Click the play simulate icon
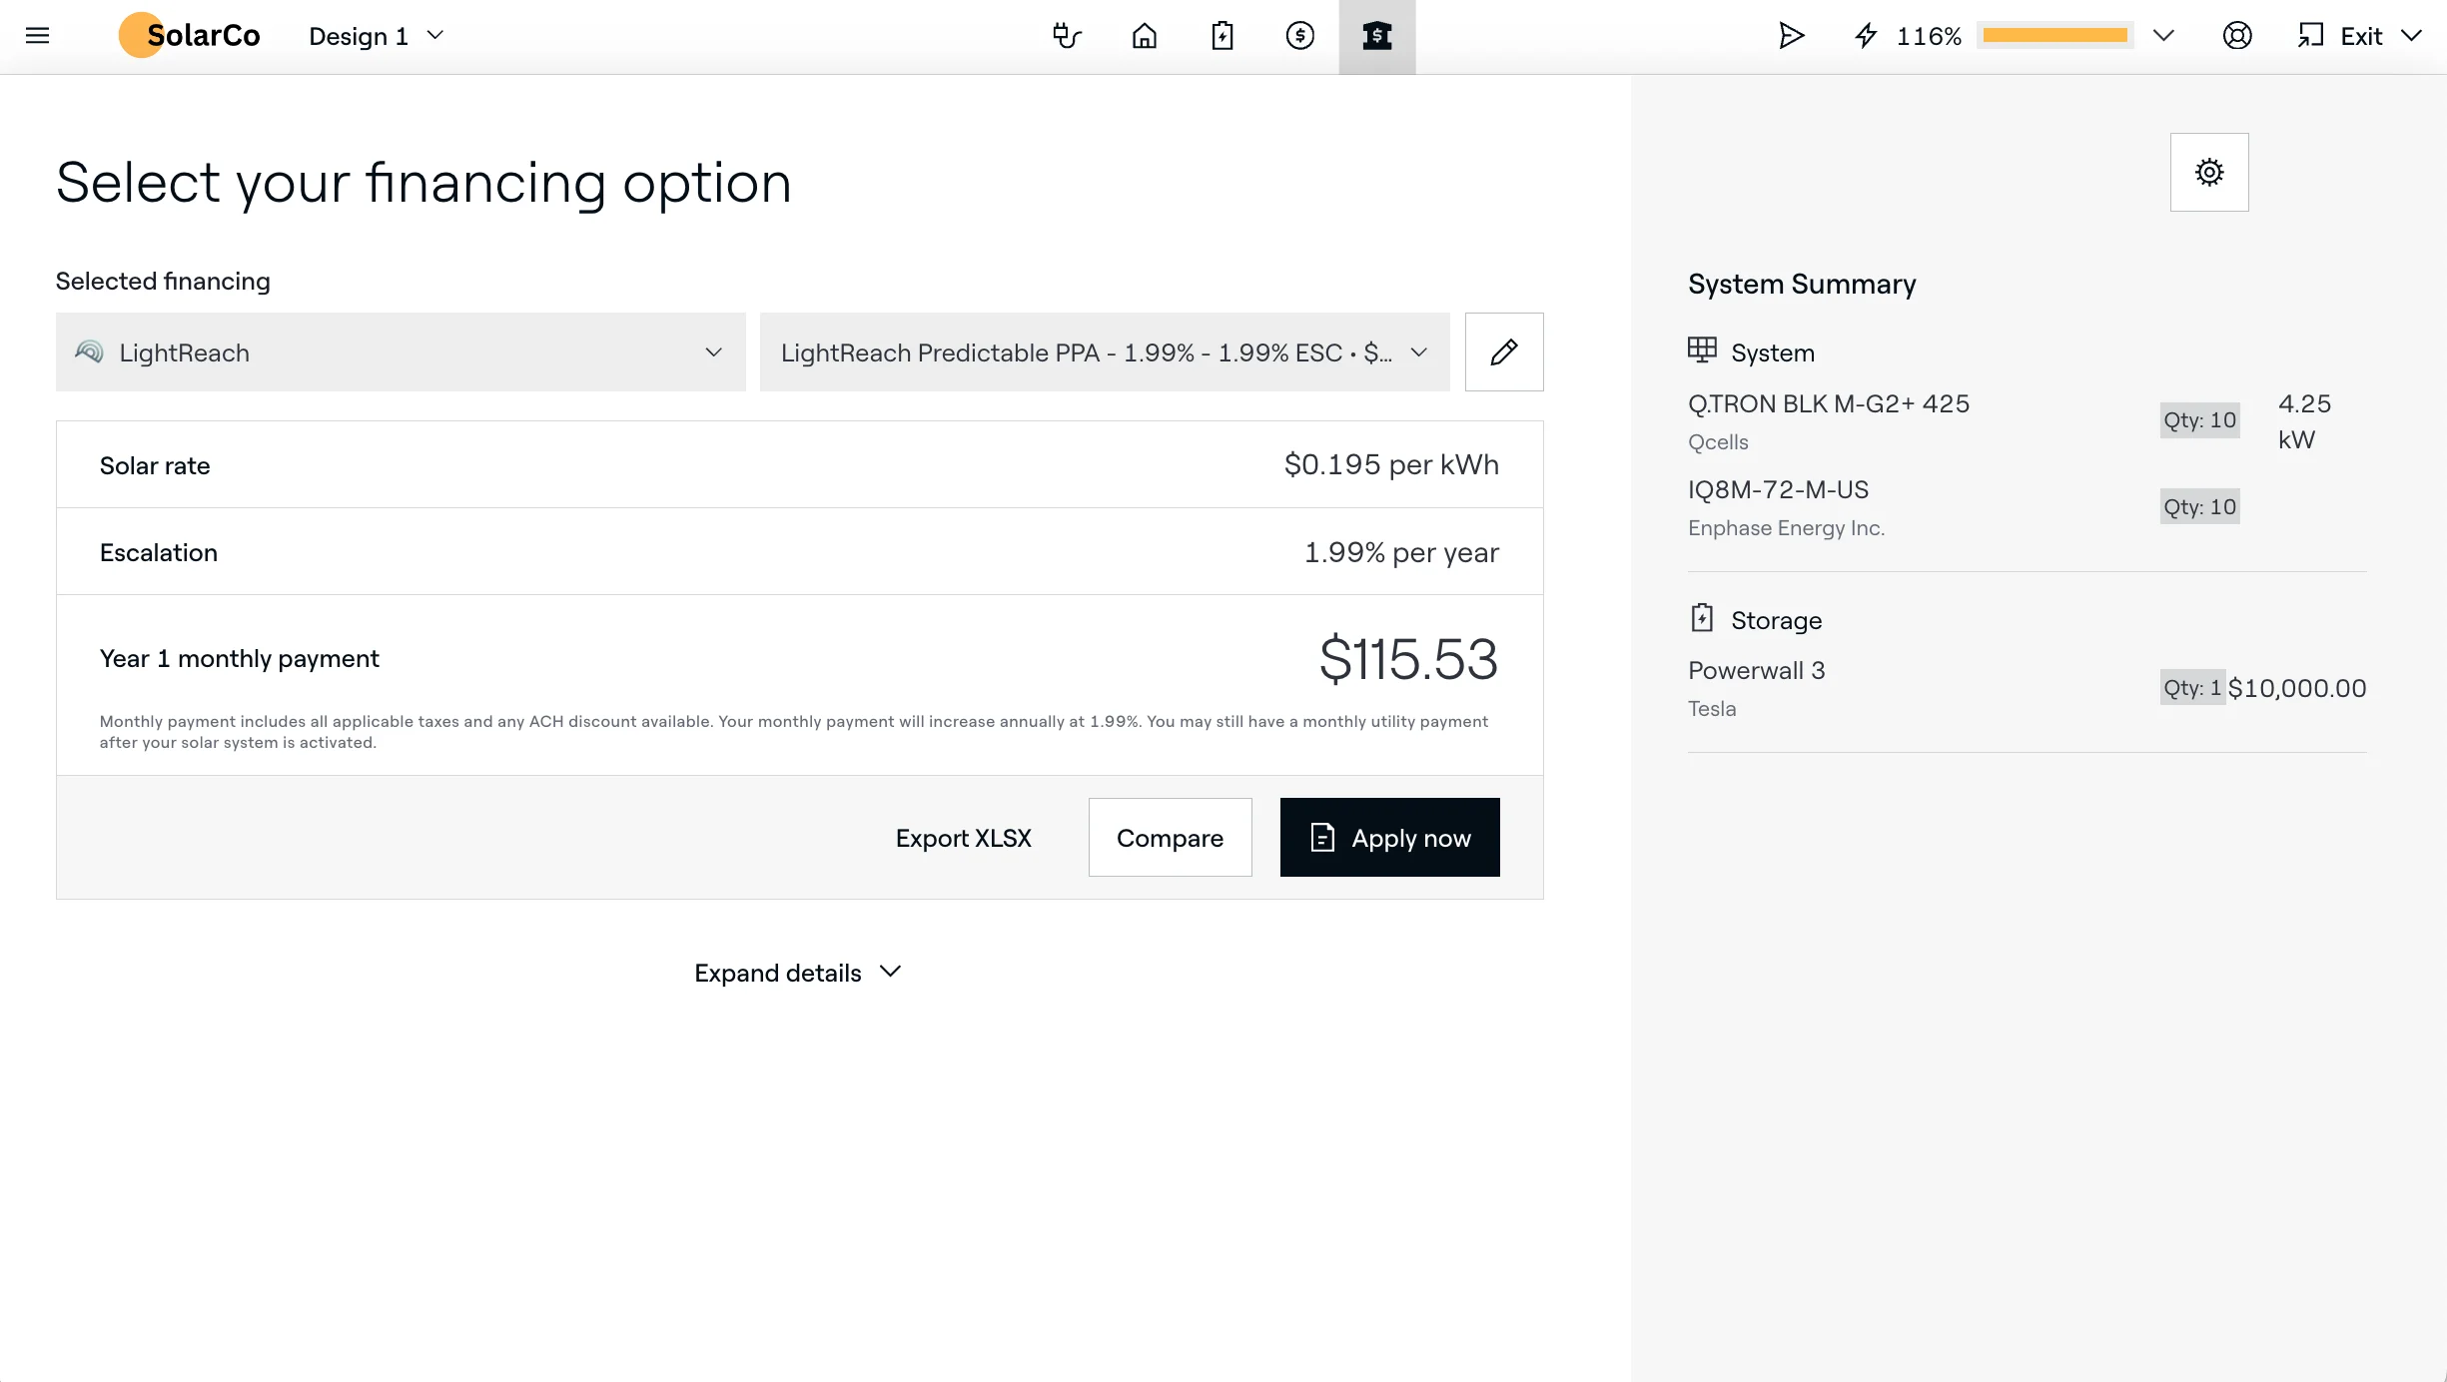This screenshot has height=1382, width=2447. pyautogui.click(x=1791, y=36)
